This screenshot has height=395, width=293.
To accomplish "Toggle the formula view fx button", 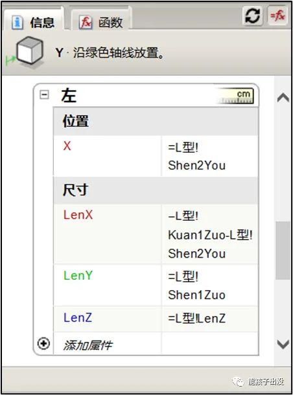I will click(277, 16).
